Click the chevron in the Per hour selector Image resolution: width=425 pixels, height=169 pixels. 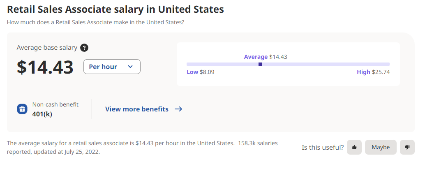[x=130, y=67]
